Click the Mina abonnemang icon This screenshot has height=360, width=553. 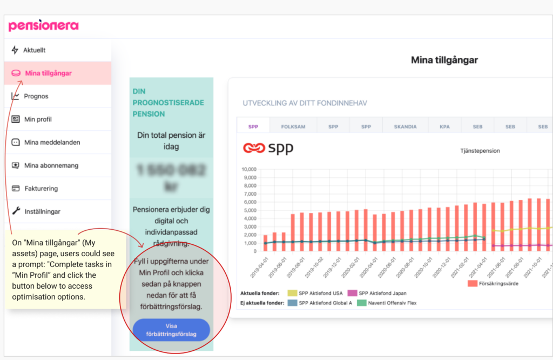[16, 165]
